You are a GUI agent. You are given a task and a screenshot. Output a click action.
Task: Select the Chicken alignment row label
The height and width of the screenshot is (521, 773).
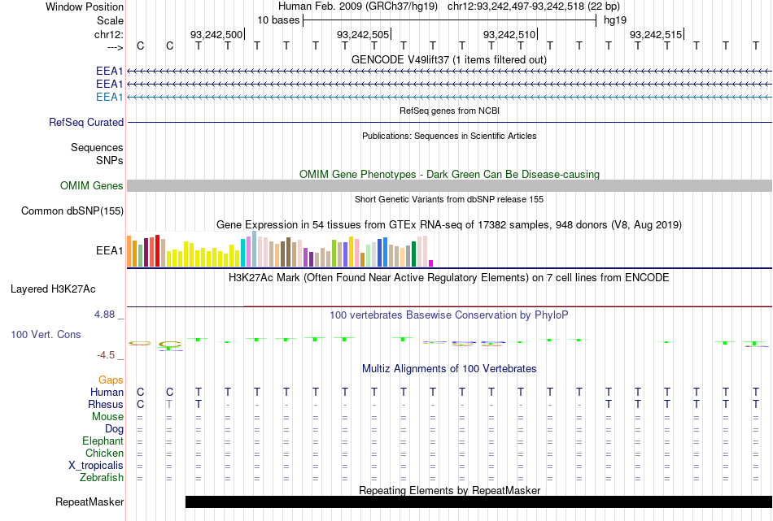[104, 453]
